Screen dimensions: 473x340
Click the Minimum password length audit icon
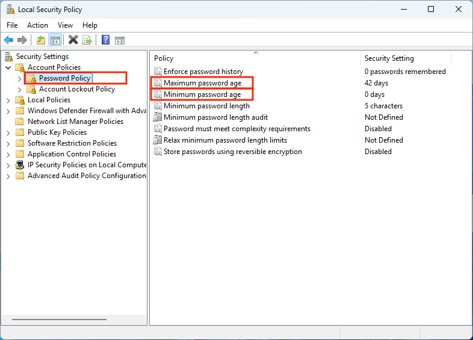tap(158, 117)
